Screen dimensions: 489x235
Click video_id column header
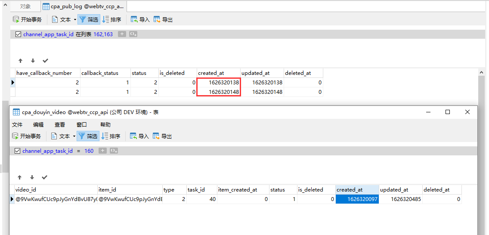(56, 190)
